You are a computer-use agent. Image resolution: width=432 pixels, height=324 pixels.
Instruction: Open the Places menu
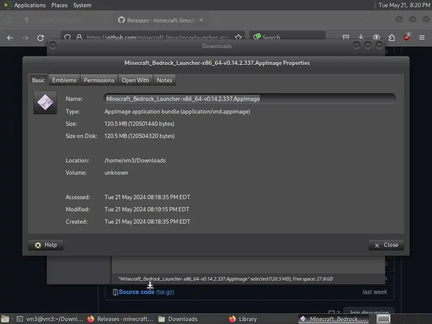(x=59, y=5)
